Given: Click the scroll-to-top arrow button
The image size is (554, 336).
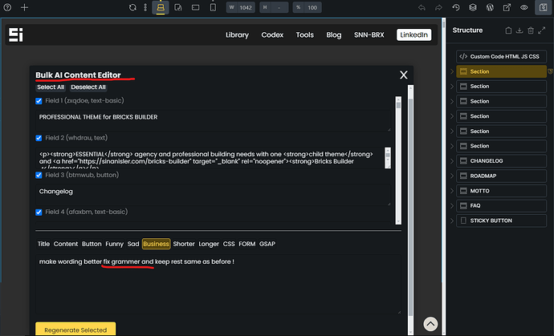Looking at the screenshot, I should pyautogui.click(x=430, y=324).
